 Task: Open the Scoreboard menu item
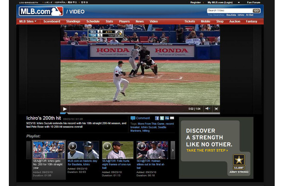pos(52,21)
